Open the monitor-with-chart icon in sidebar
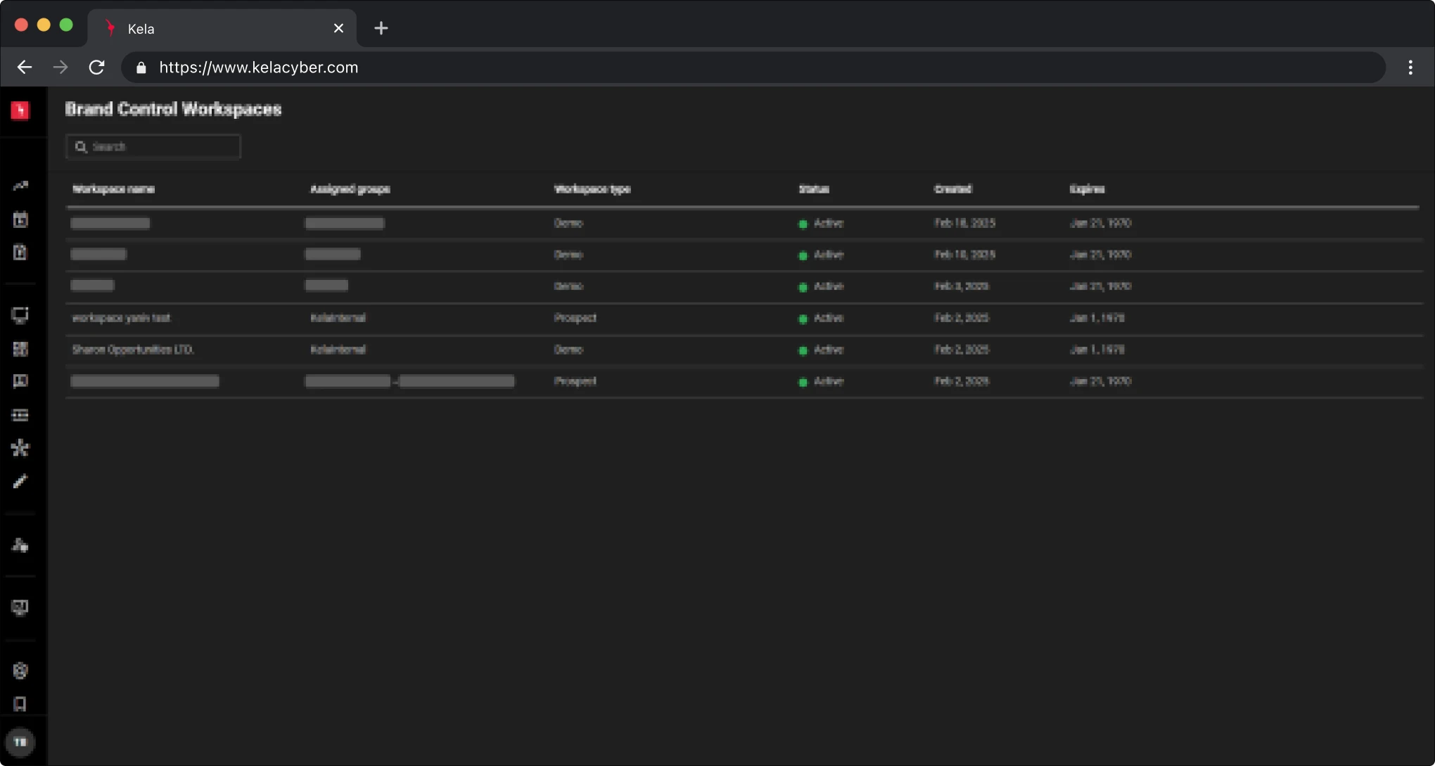Viewport: 1435px width, 766px height. pos(20,608)
